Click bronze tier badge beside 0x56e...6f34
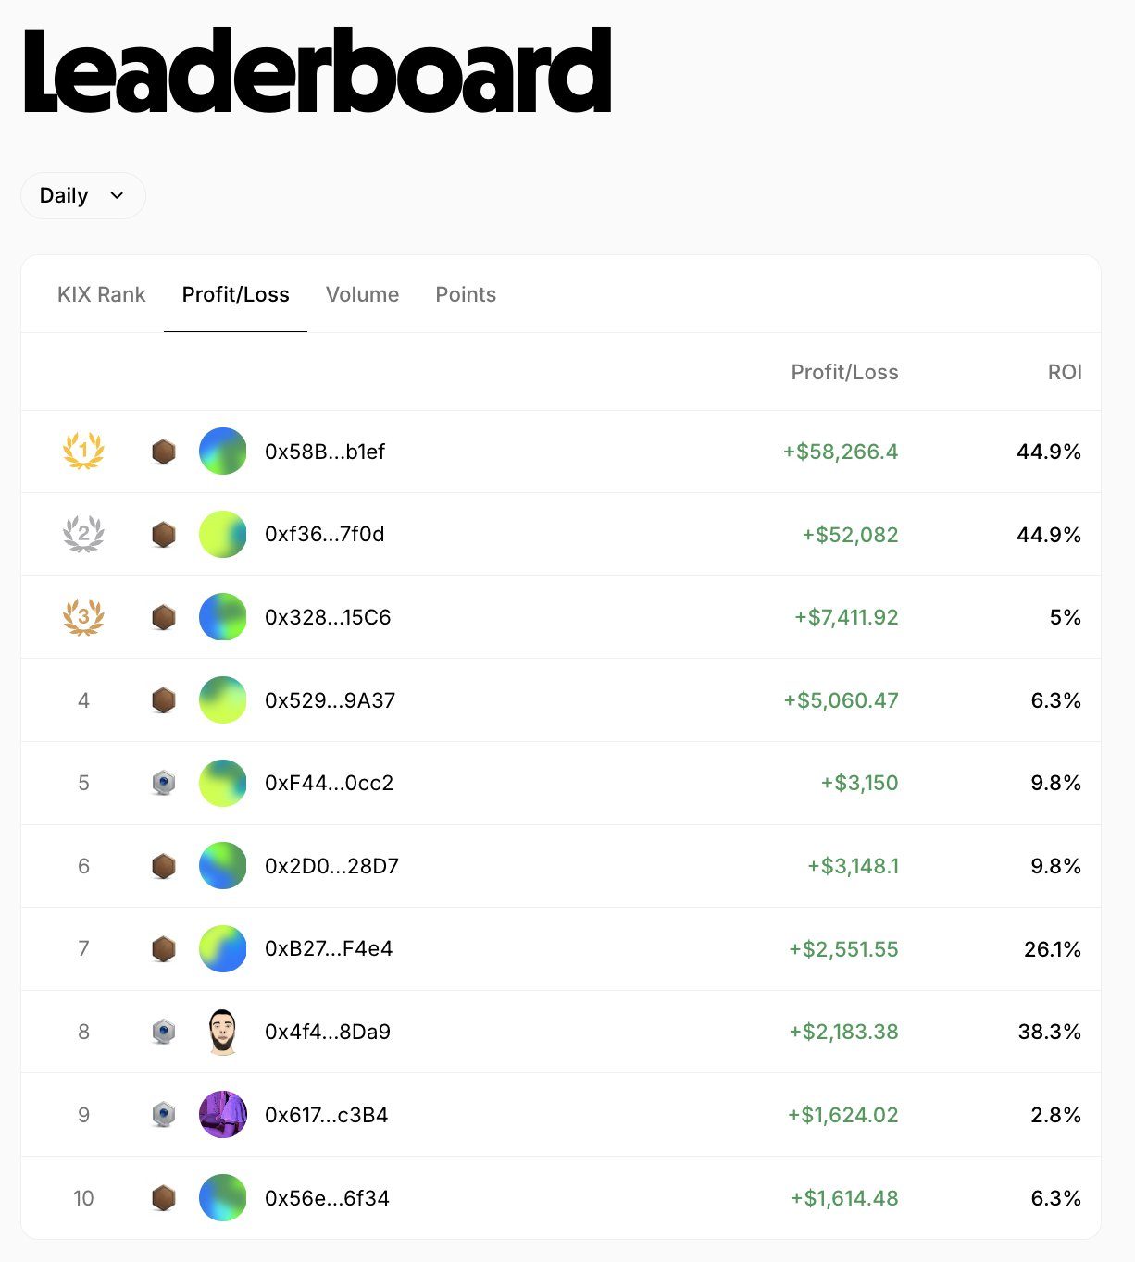Screen dimensions: 1135x1262 pos(164,1198)
